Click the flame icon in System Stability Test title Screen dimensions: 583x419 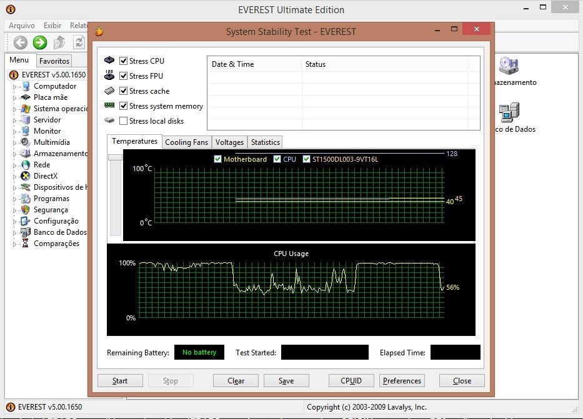click(99, 32)
